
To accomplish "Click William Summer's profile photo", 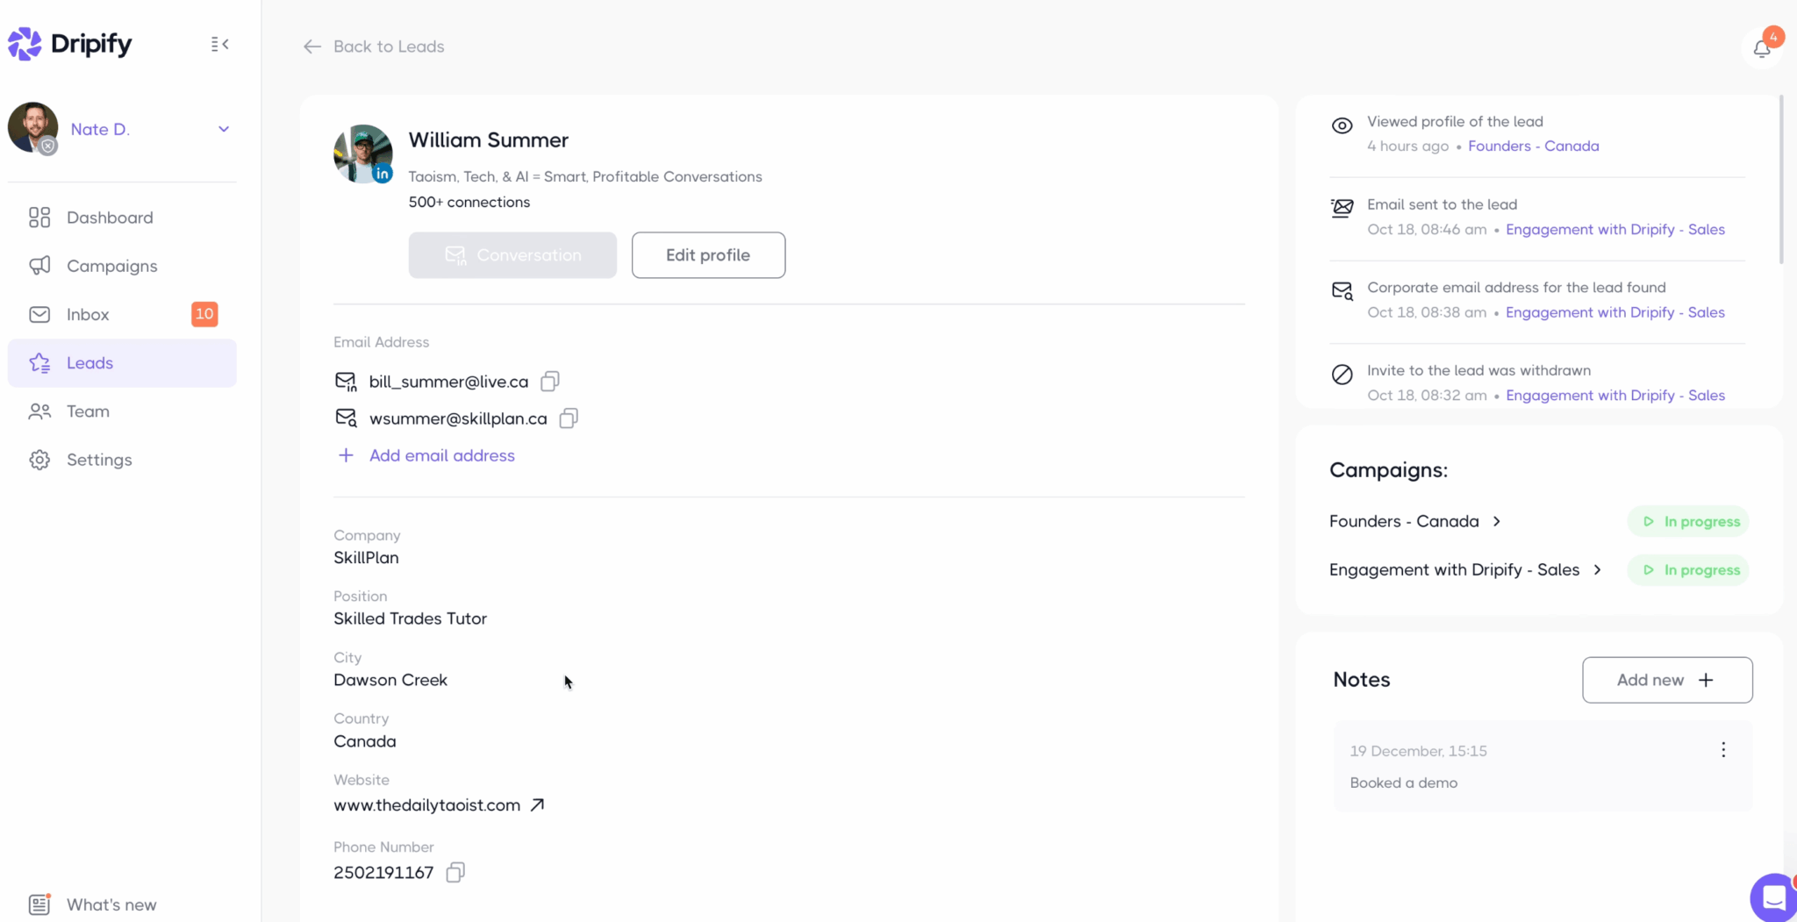I will point(362,154).
